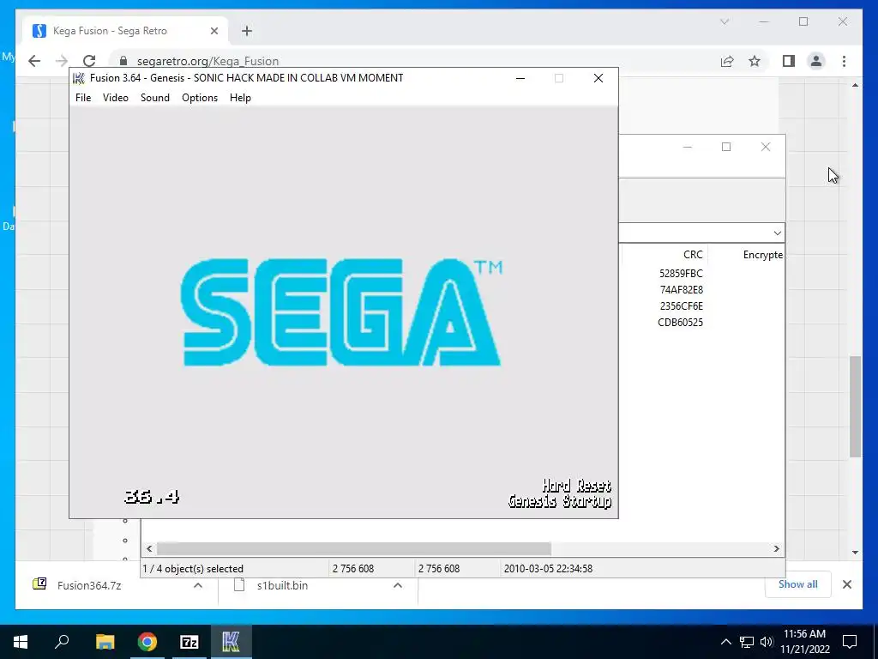878x659 pixels.
Task: Open network status tray icon
Action: [x=747, y=642]
